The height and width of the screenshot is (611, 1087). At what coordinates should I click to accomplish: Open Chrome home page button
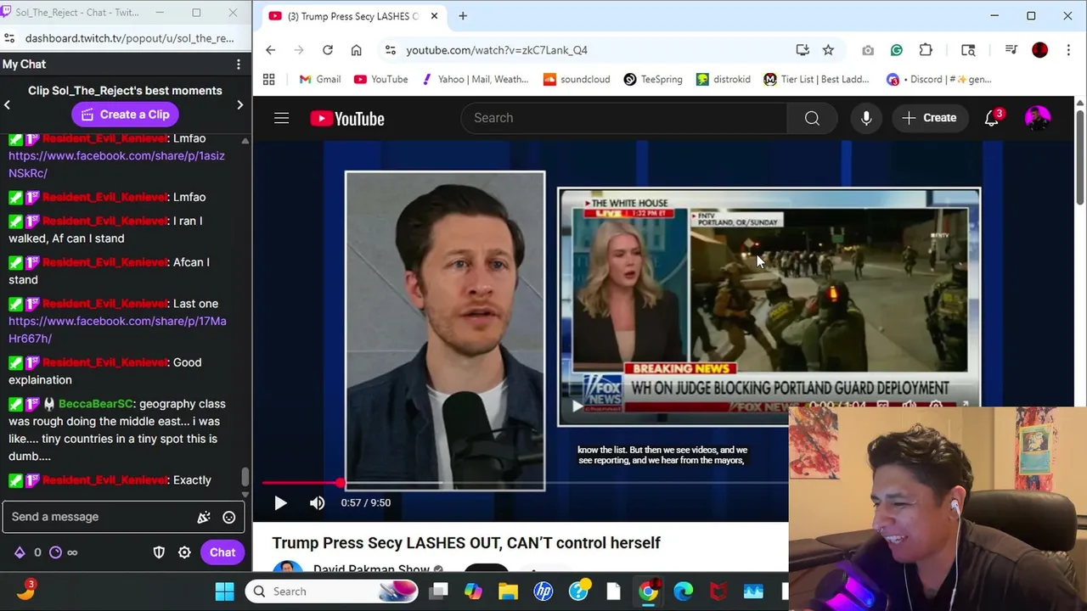point(356,50)
